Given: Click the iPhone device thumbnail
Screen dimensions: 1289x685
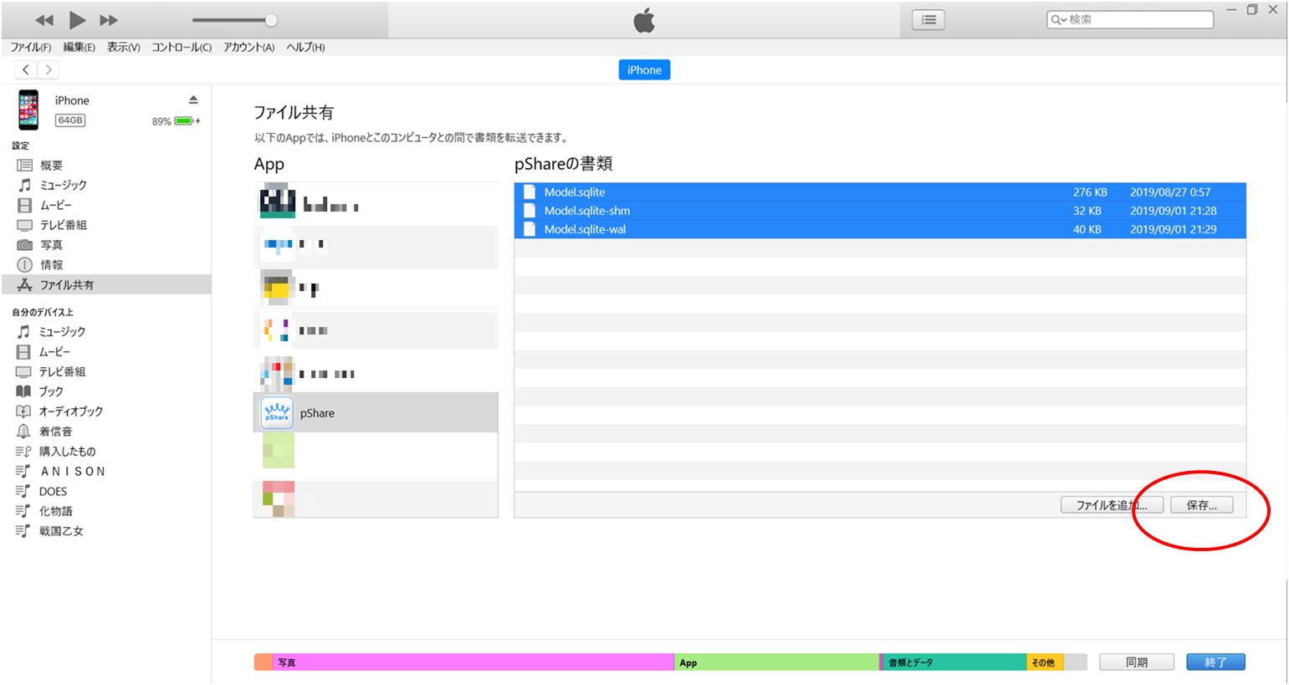Looking at the screenshot, I should point(28,110).
